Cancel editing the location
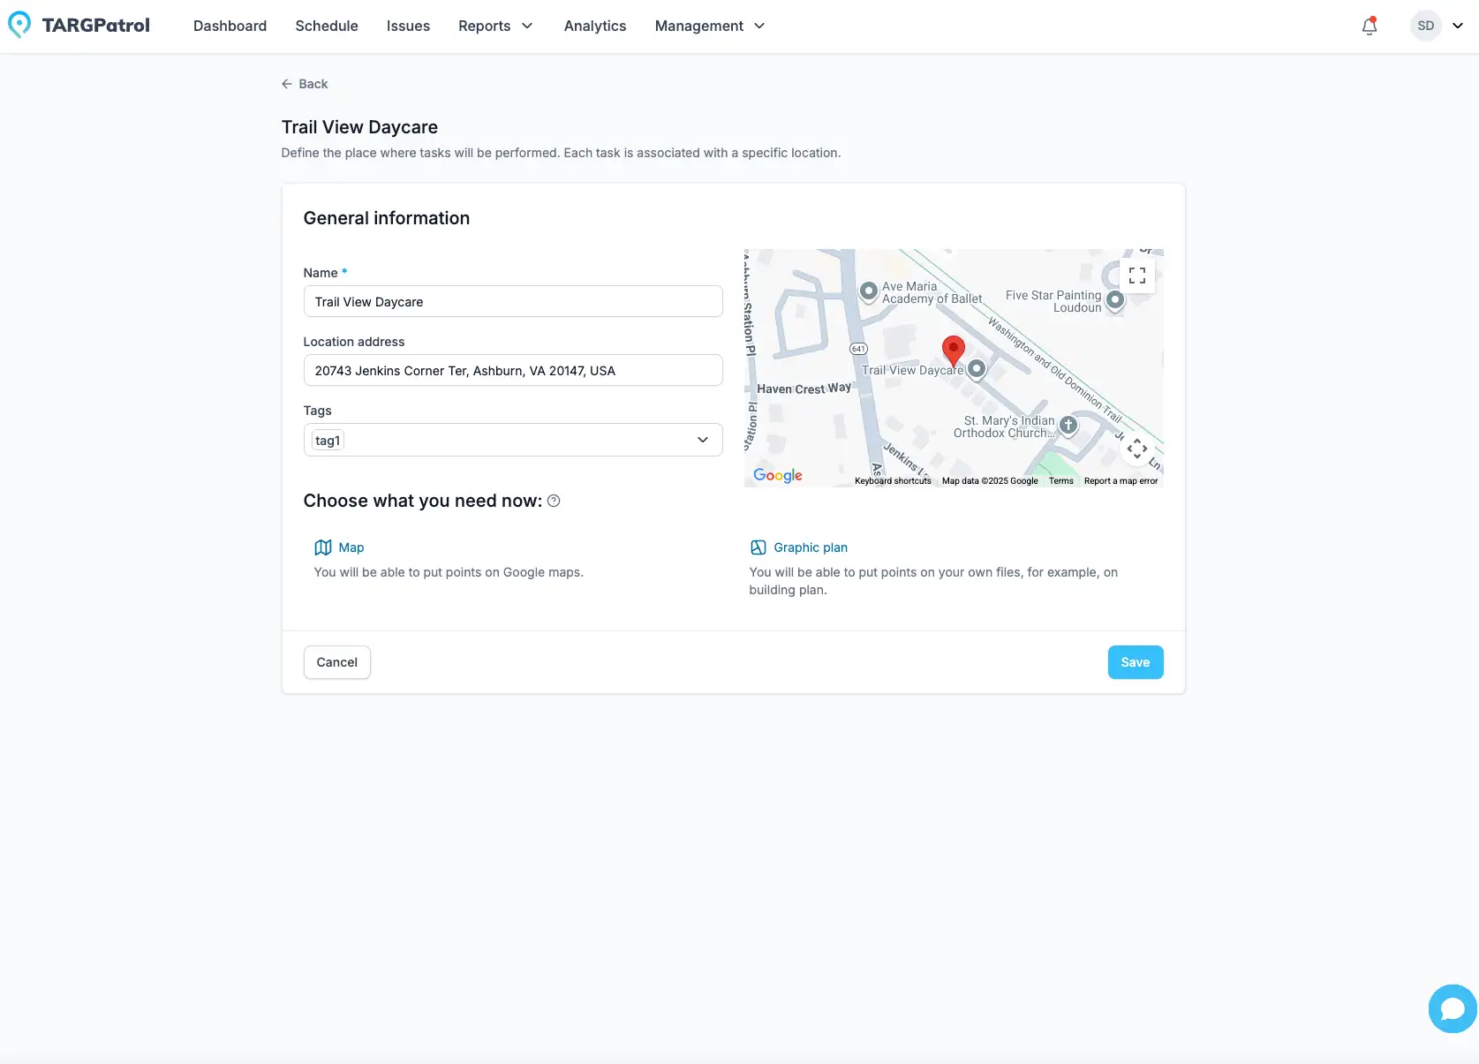This screenshot has width=1479, height=1064. (337, 662)
